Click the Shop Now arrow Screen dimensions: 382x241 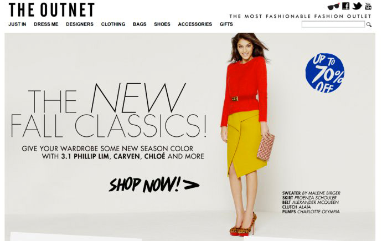[x=154, y=184]
